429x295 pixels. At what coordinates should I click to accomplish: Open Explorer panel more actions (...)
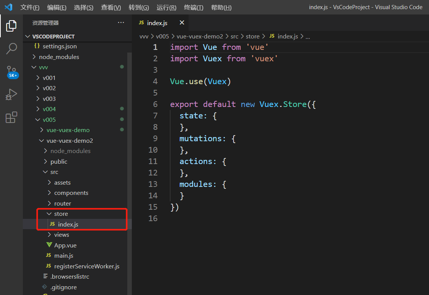click(x=121, y=23)
